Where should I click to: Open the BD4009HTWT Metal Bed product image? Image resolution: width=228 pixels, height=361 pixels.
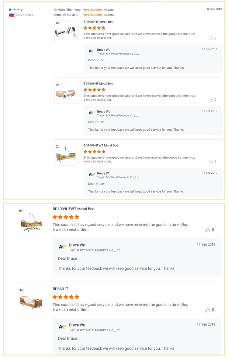[x=66, y=155]
